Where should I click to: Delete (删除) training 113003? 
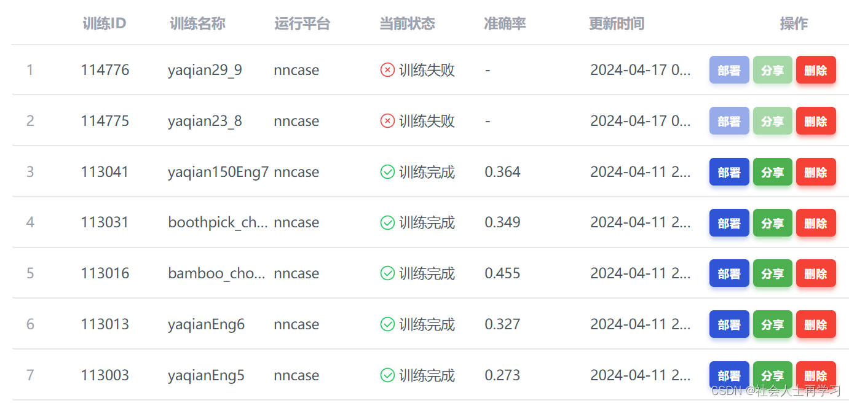point(816,375)
